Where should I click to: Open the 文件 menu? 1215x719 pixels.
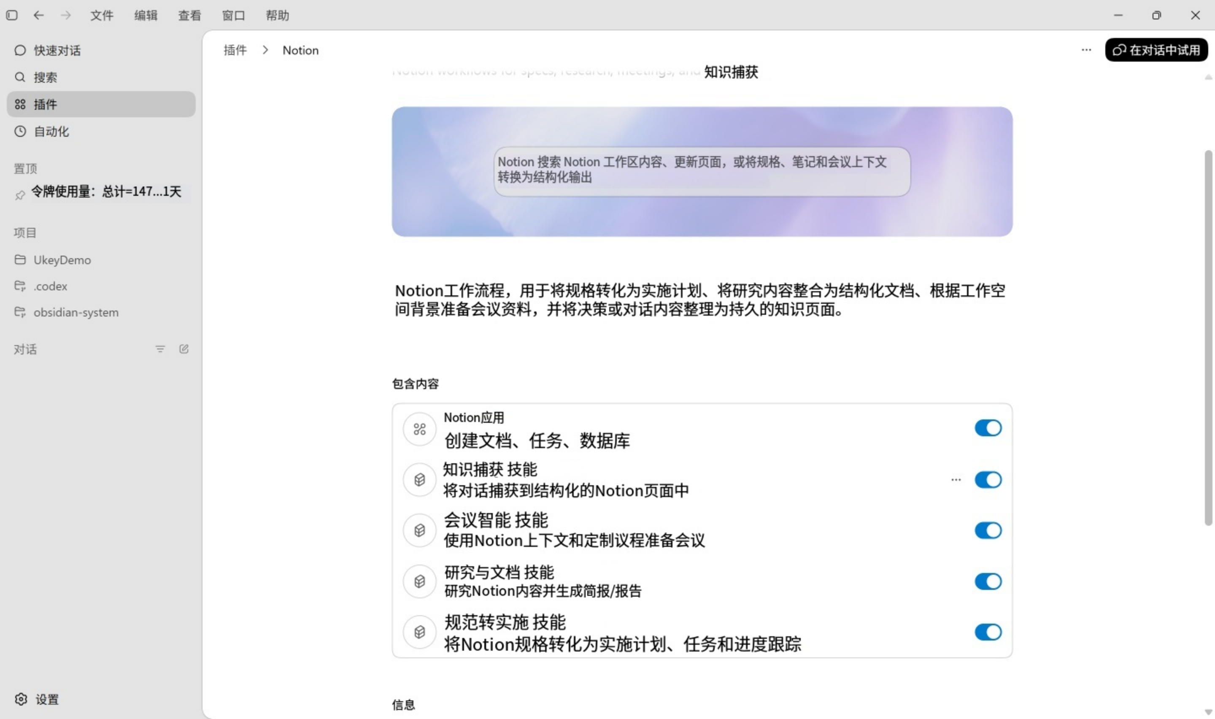pos(102,16)
